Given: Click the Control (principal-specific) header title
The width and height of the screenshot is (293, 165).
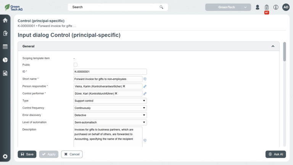Looking at the screenshot, I should click(x=41, y=21).
